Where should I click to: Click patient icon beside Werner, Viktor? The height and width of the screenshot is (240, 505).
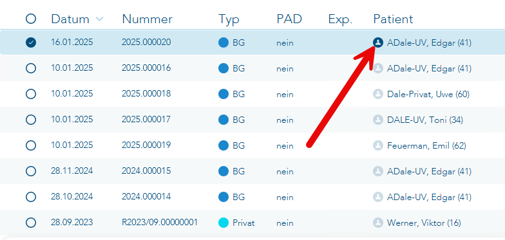pyautogui.click(x=377, y=223)
